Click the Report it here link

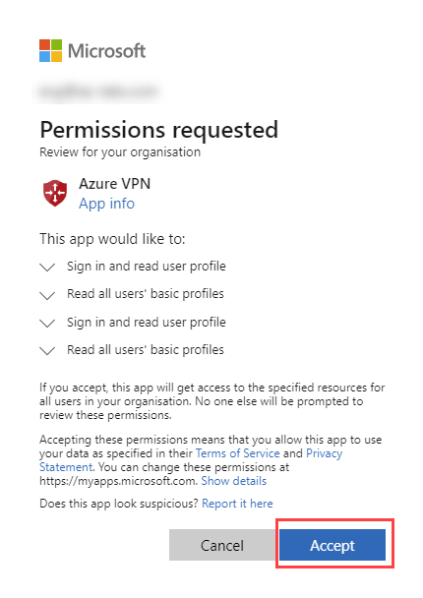point(237,504)
